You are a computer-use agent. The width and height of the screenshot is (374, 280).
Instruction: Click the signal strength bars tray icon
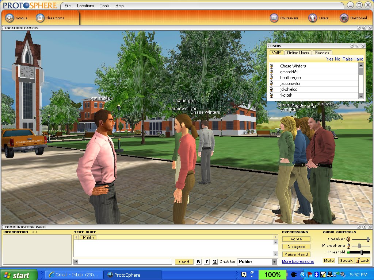(323, 275)
